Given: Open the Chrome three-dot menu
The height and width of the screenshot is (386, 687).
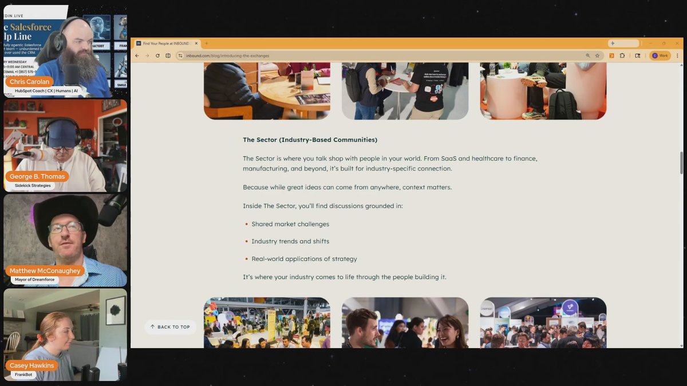Looking at the screenshot, I should [677, 55].
